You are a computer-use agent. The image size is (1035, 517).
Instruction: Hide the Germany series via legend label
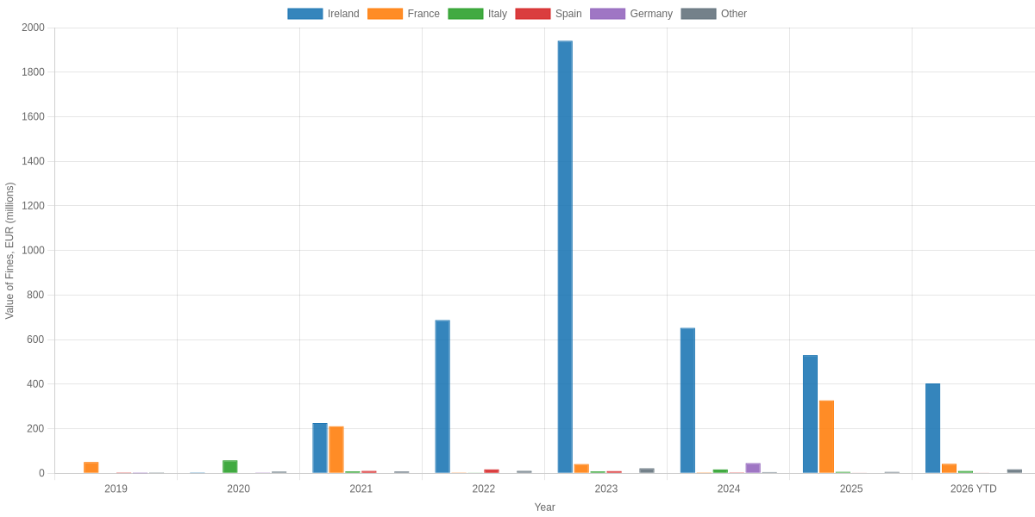click(x=651, y=14)
